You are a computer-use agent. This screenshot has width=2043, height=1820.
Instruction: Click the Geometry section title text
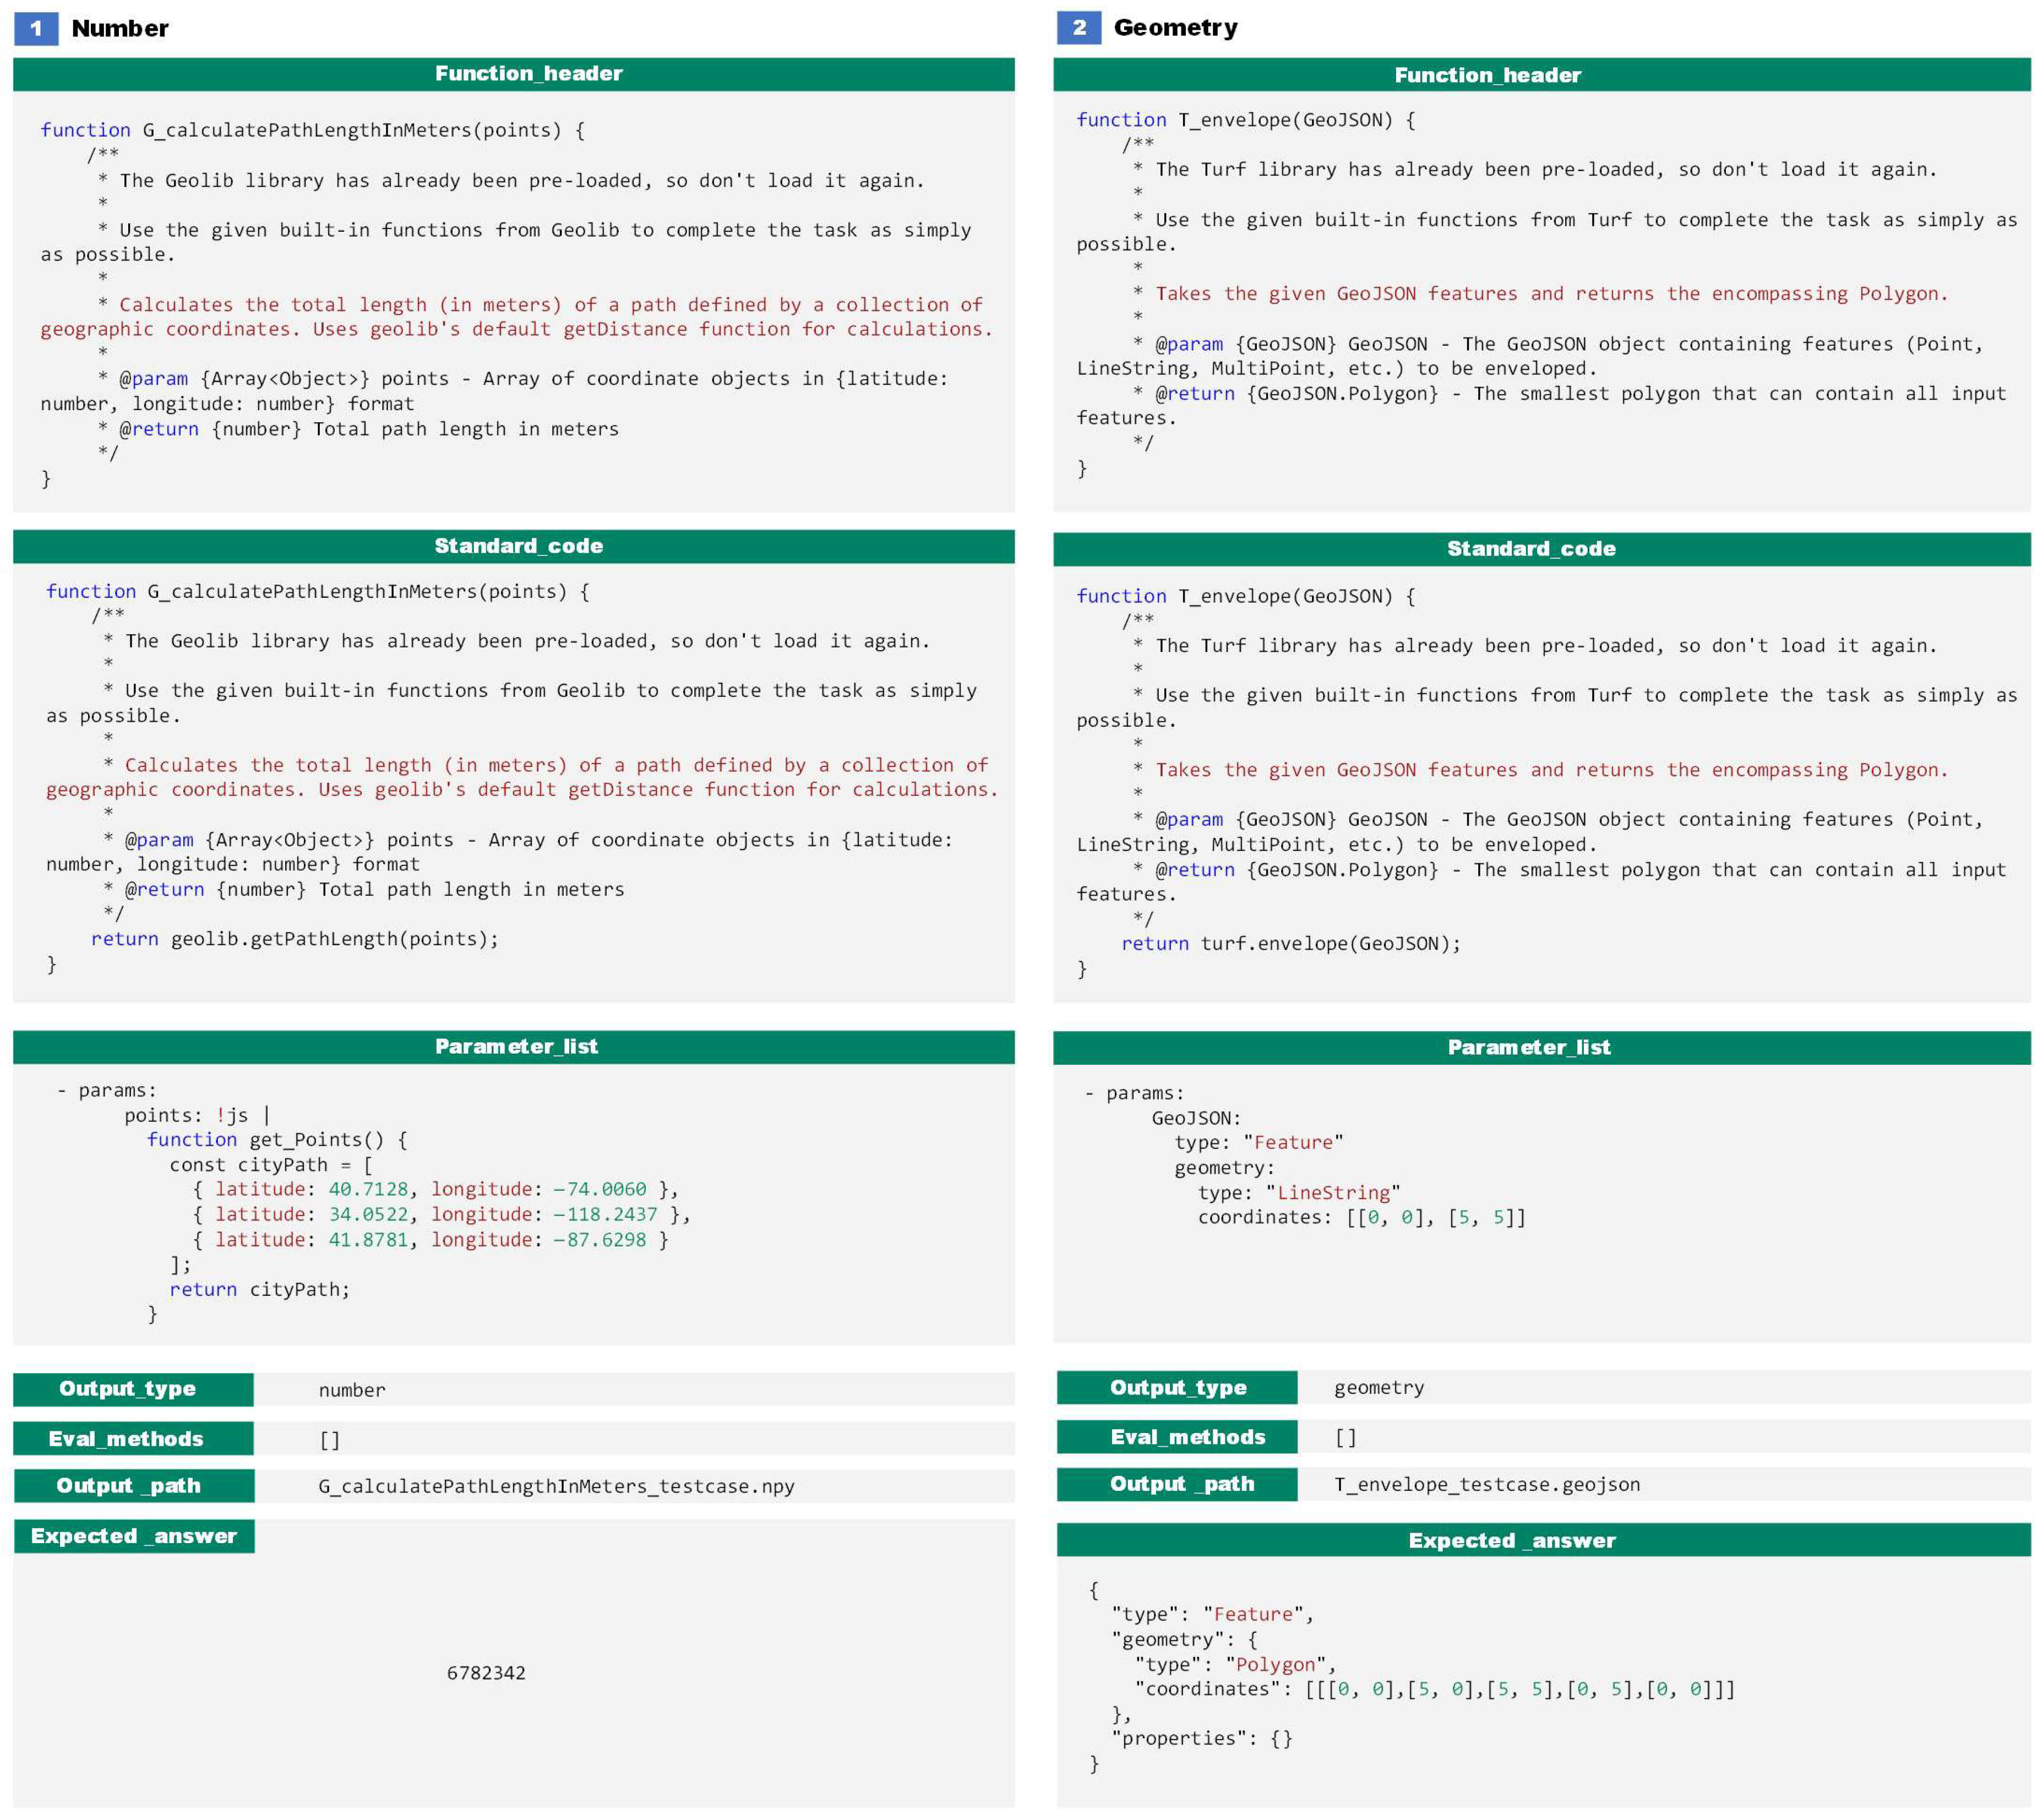[1175, 28]
